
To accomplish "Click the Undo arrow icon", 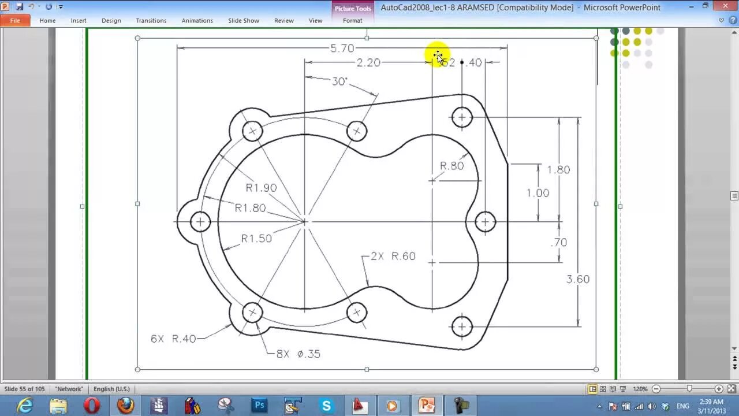I will pos(32,7).
